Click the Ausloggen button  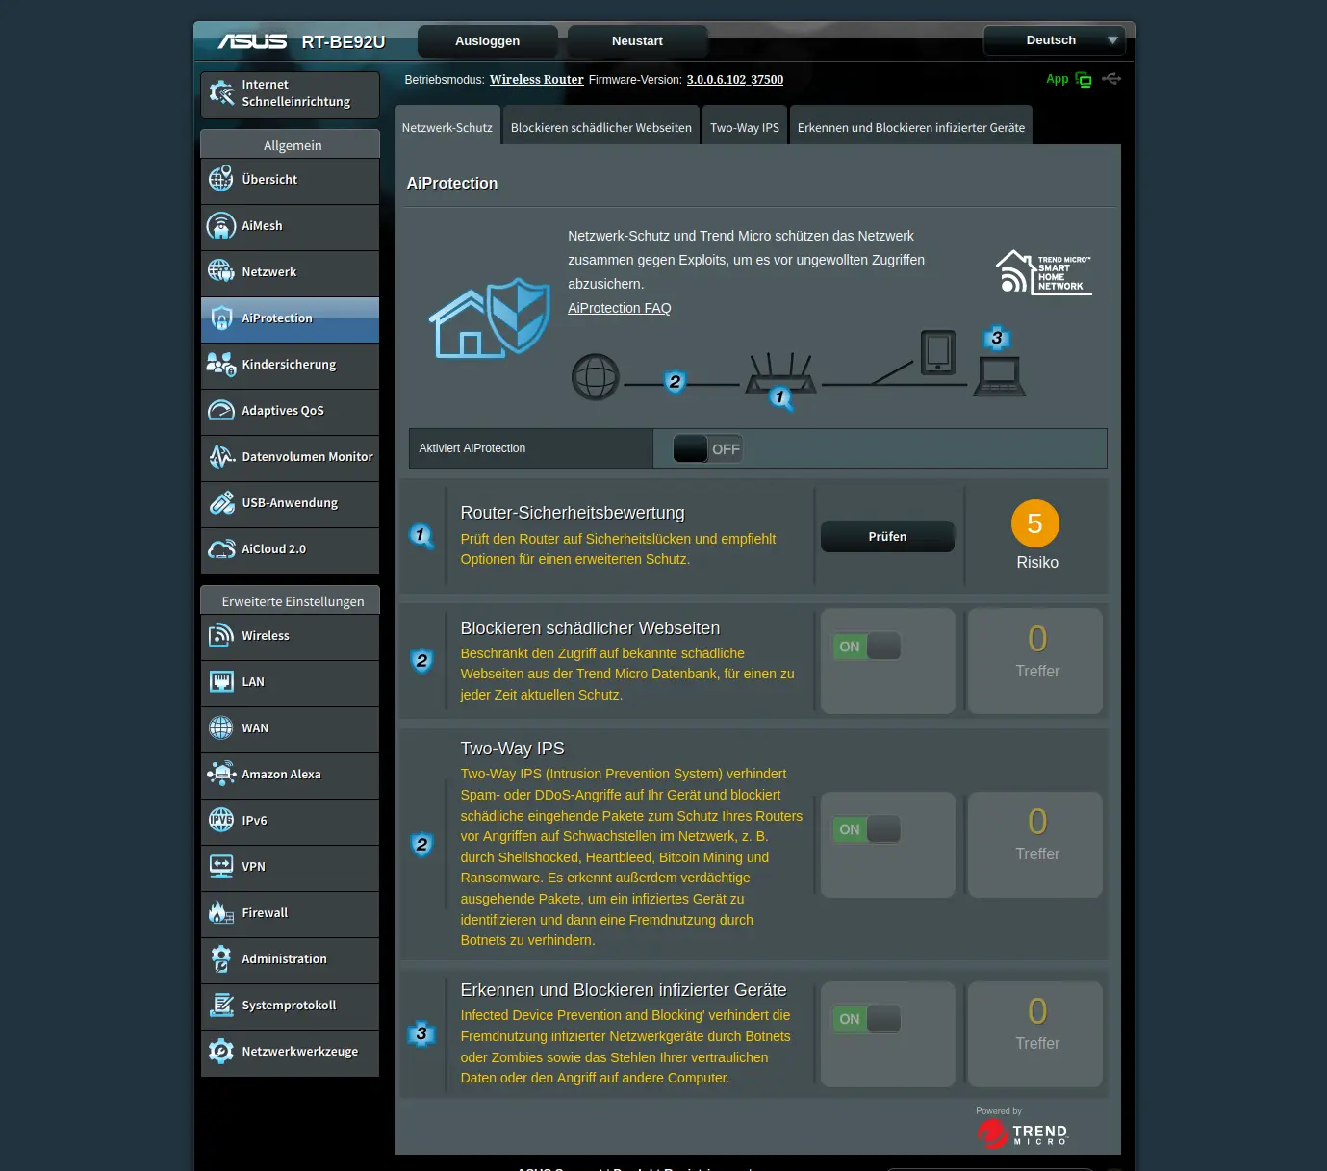pyautogui.click(x=487, y=41)
